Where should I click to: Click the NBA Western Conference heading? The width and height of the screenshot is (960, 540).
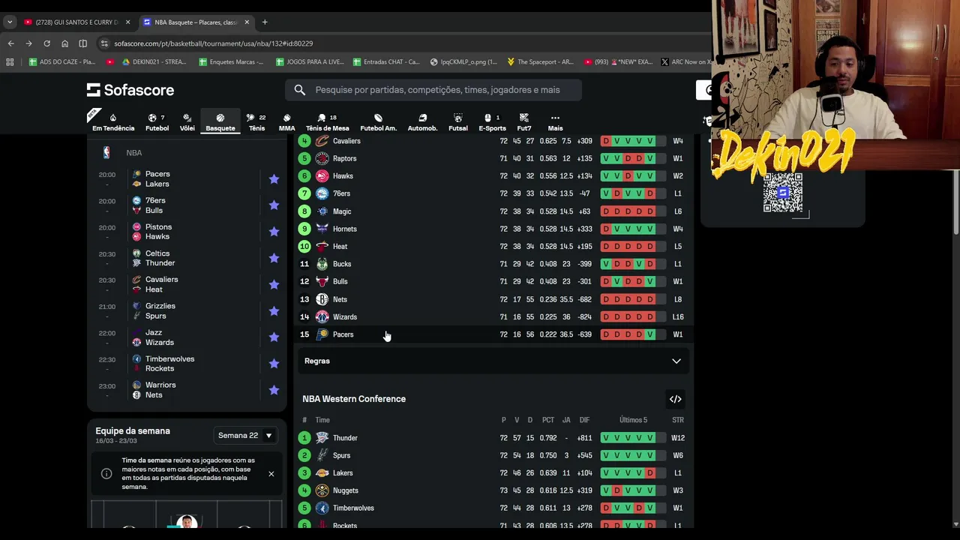click(x=354, y=399)
